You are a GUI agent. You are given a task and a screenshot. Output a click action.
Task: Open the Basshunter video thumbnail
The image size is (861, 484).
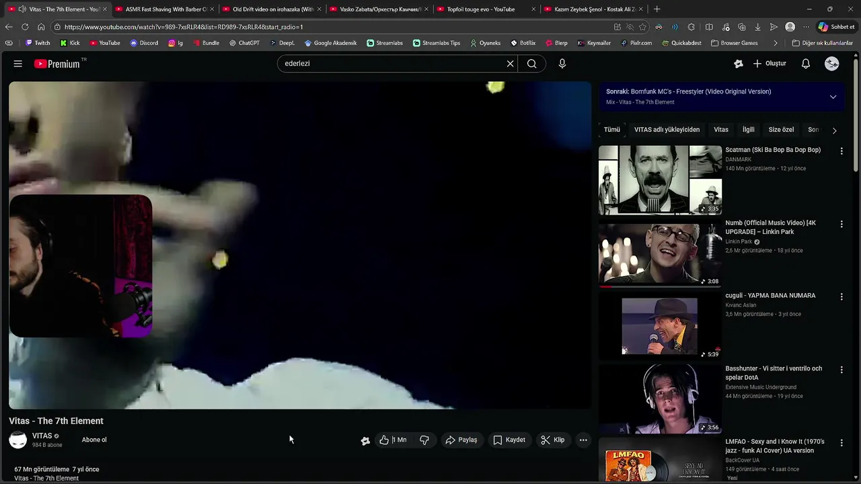point(660,399)
